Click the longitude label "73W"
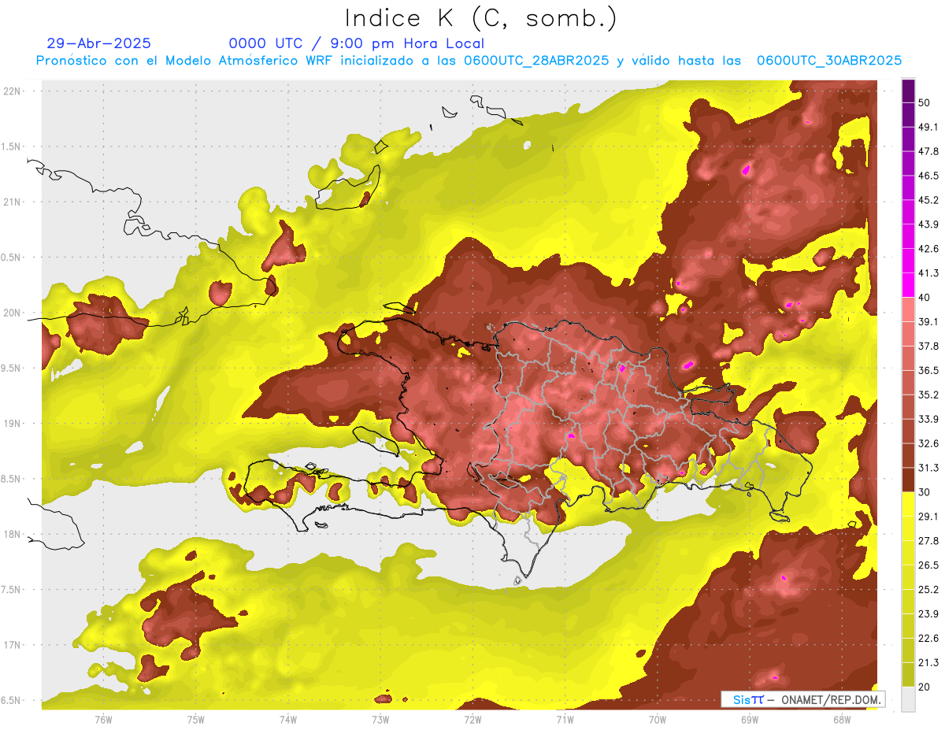 380,720
